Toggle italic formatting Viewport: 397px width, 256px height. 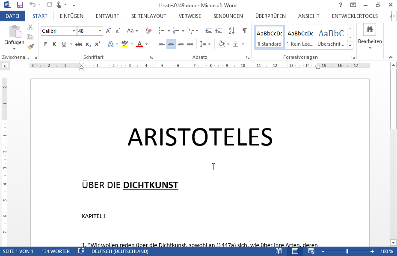[54, 44]
